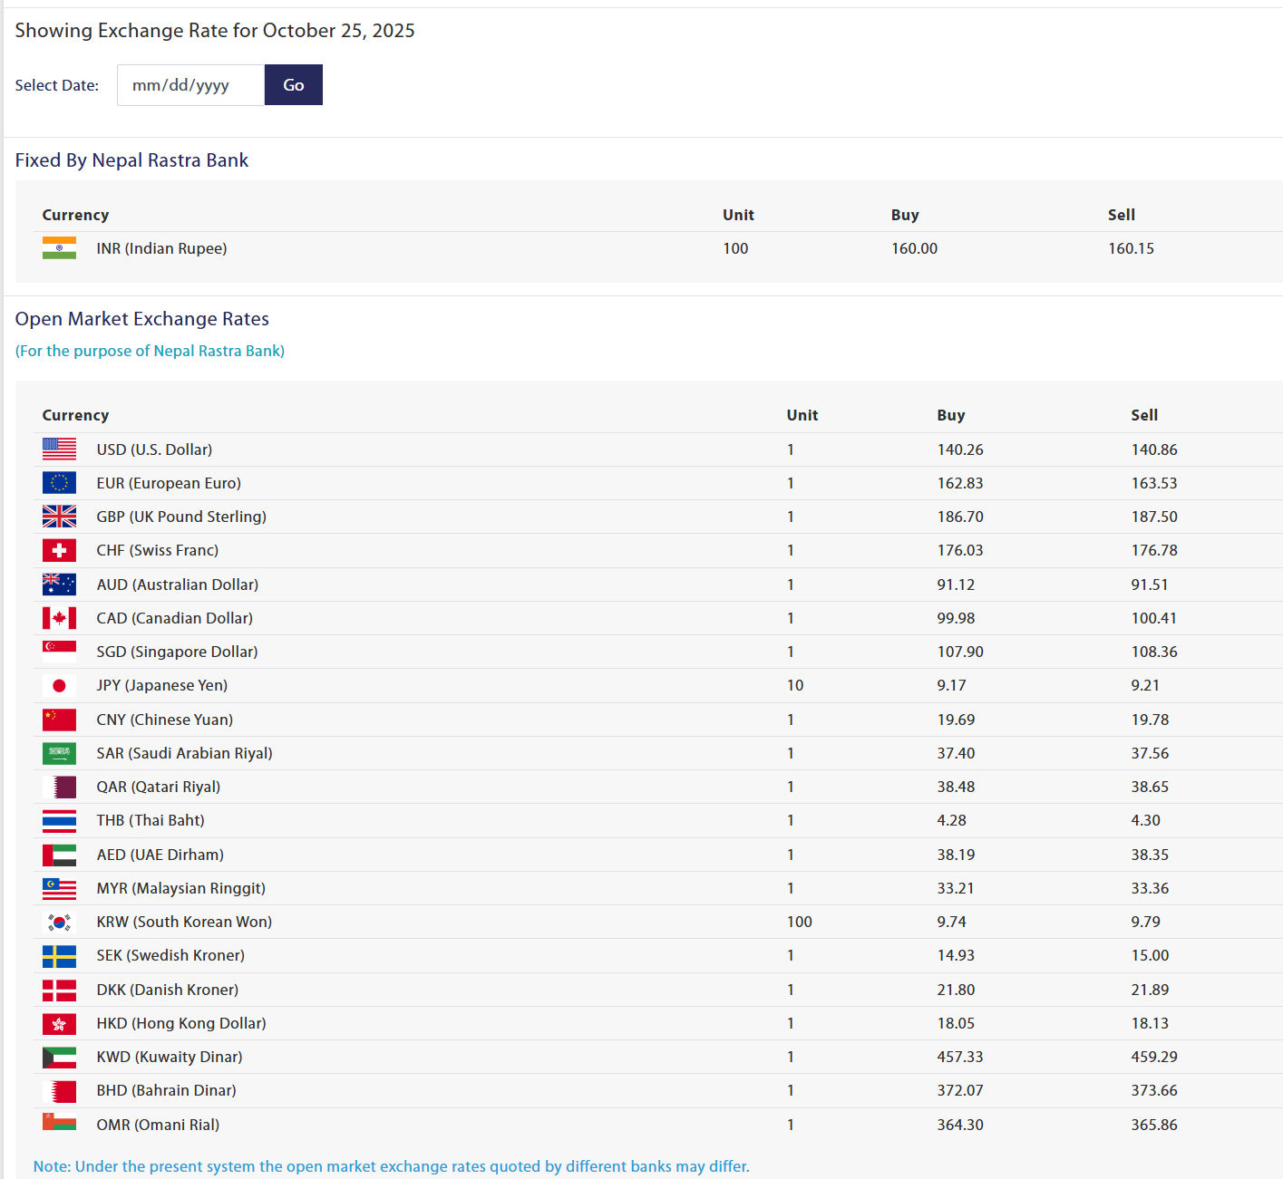1283x1179 pixels.
Task: Click the Canadian flag icon for CAD
Action: coord(59,618)
